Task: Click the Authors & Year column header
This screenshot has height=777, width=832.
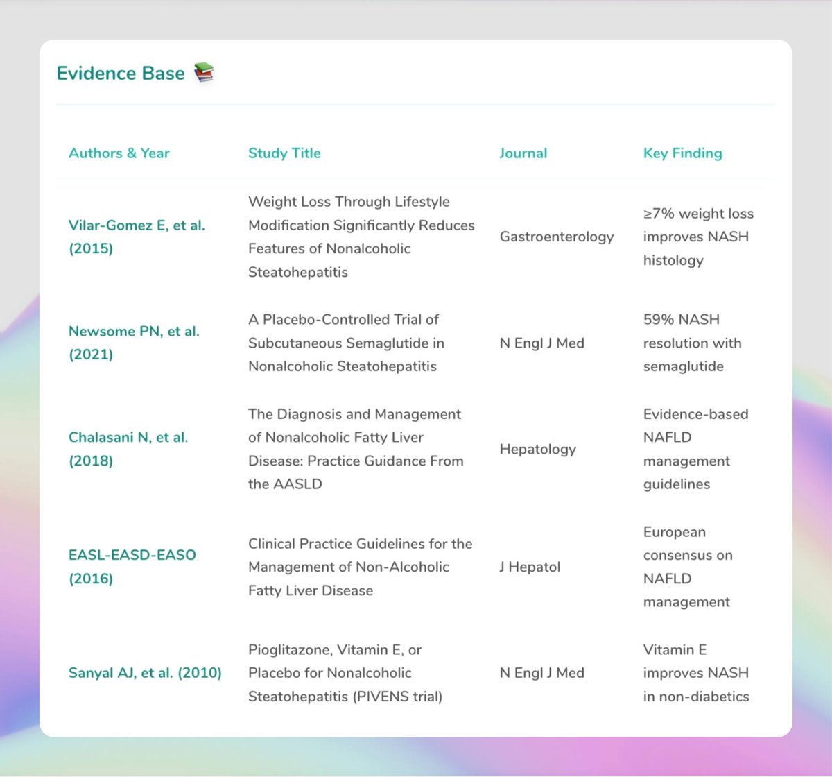Action: pyautogui.click(x=119, y=153)
